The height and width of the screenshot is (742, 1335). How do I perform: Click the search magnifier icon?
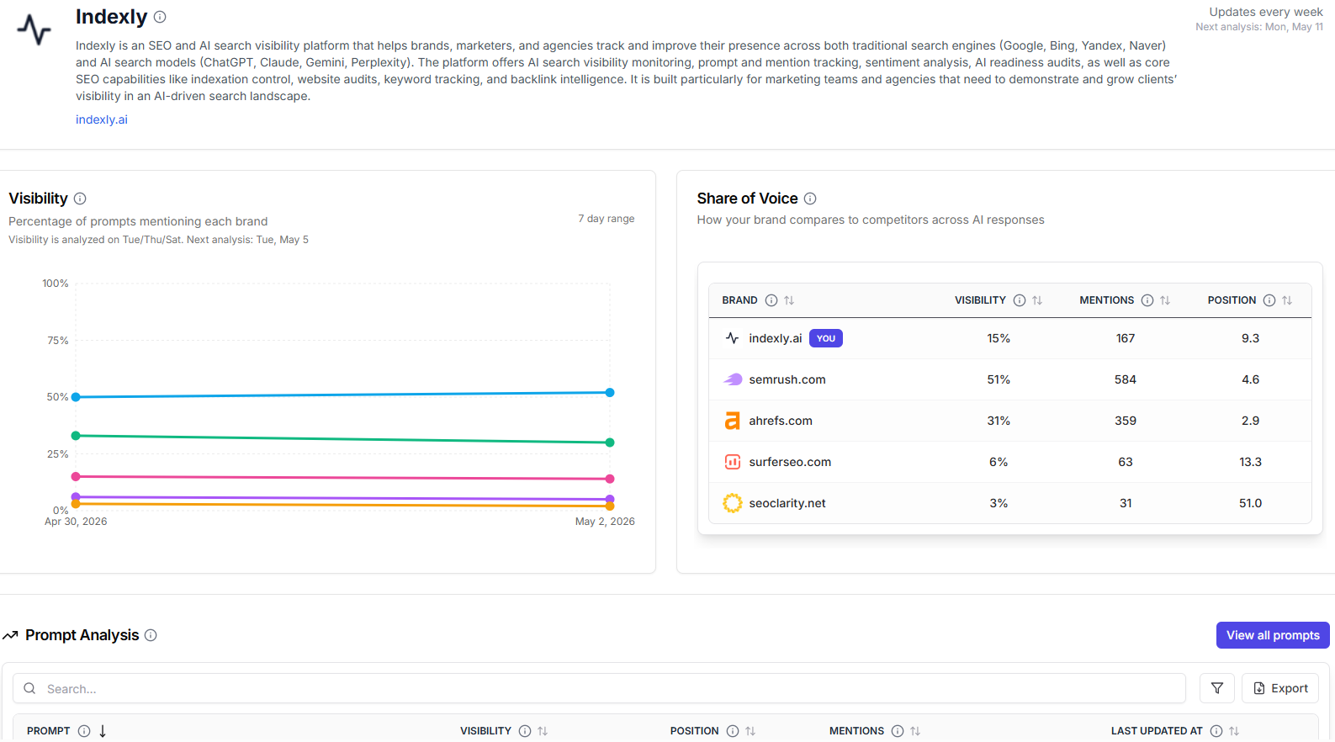(29, 688)
